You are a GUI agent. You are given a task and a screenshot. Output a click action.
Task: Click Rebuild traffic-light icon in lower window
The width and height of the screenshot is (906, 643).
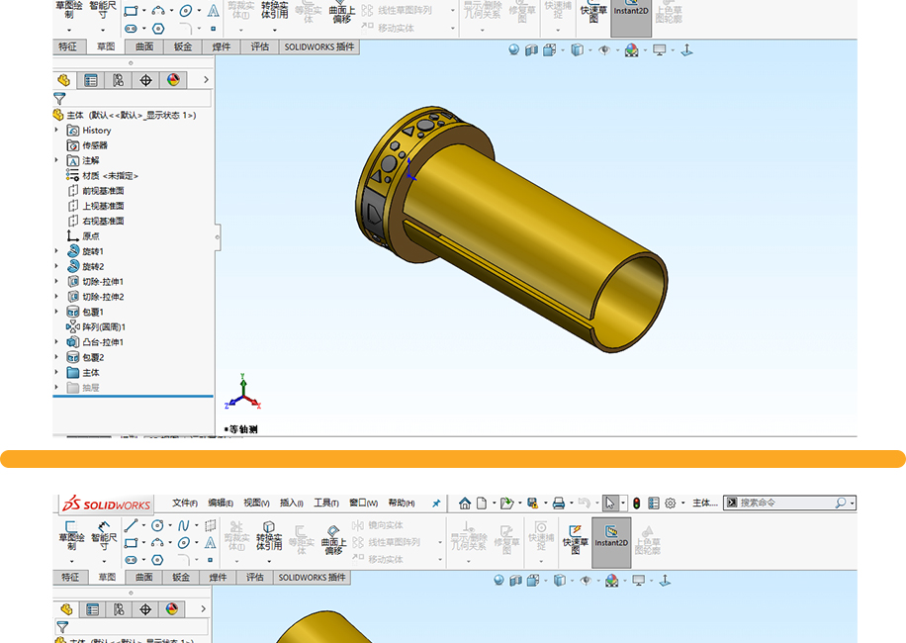pyautogui.click(x=636, y=504)
